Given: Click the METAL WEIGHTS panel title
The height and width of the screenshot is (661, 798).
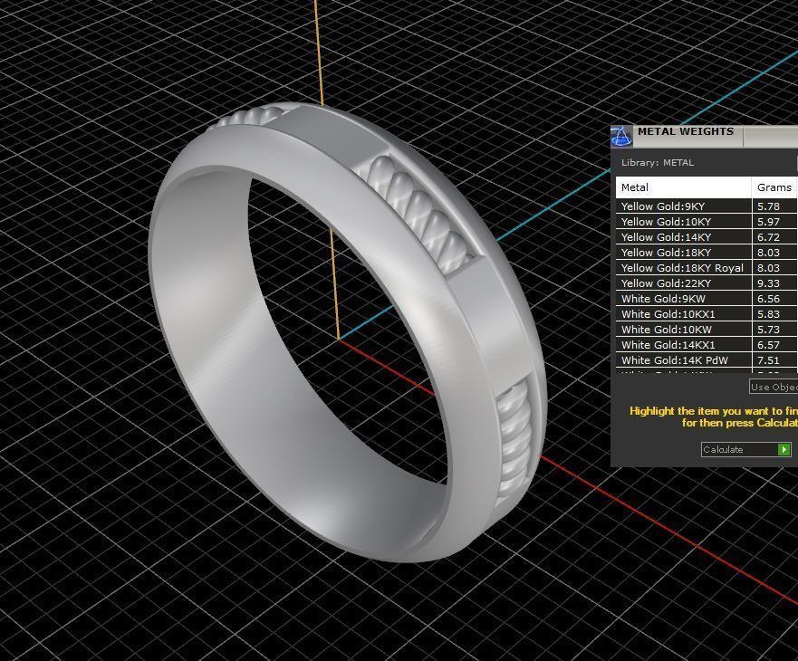Looking at the screenshot, I should pyautogui.click(x=686, y=131).
